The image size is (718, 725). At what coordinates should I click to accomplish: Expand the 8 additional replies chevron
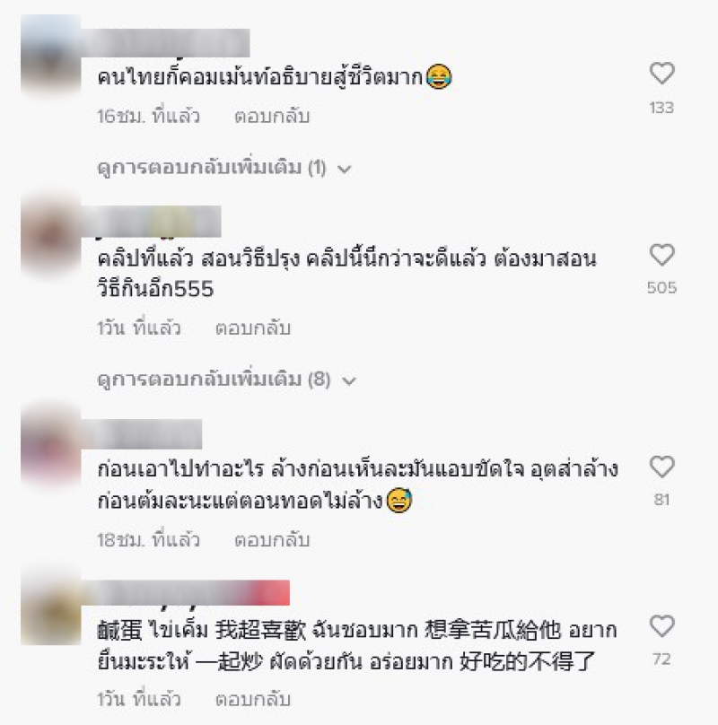pyautogui.click(x=348, y=381)
